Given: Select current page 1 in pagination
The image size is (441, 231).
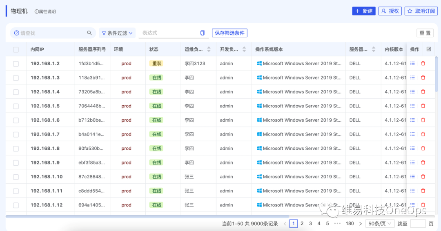Looking at the screenshot, I should [293, 224].
